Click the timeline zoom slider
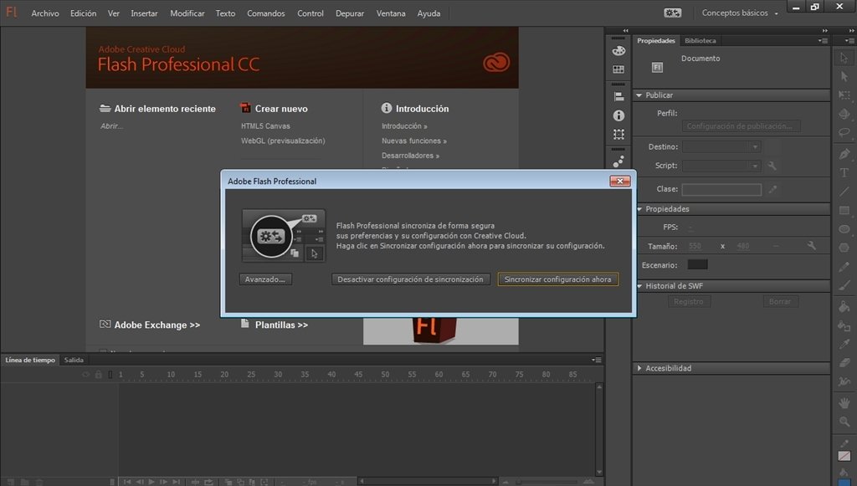This screenshot has width=857, height=486. click(547, 482)
